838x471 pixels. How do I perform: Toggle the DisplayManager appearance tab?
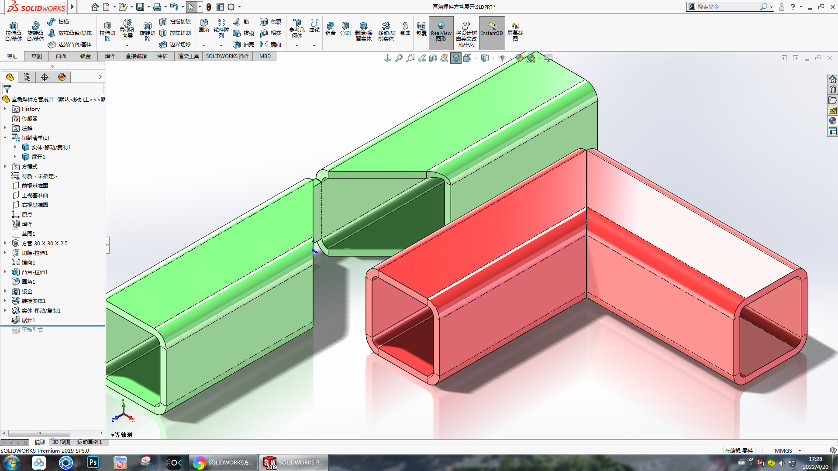point(62,77)
